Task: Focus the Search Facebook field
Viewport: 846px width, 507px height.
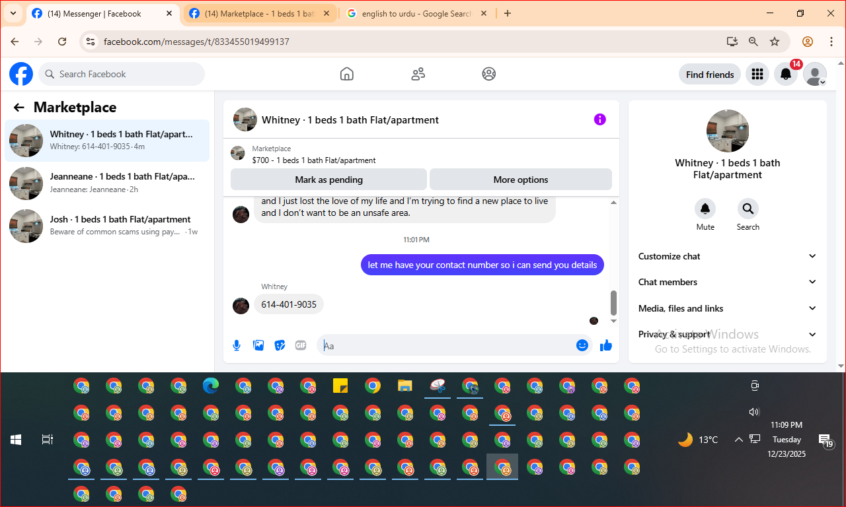Action: click(x=122, y=74)
